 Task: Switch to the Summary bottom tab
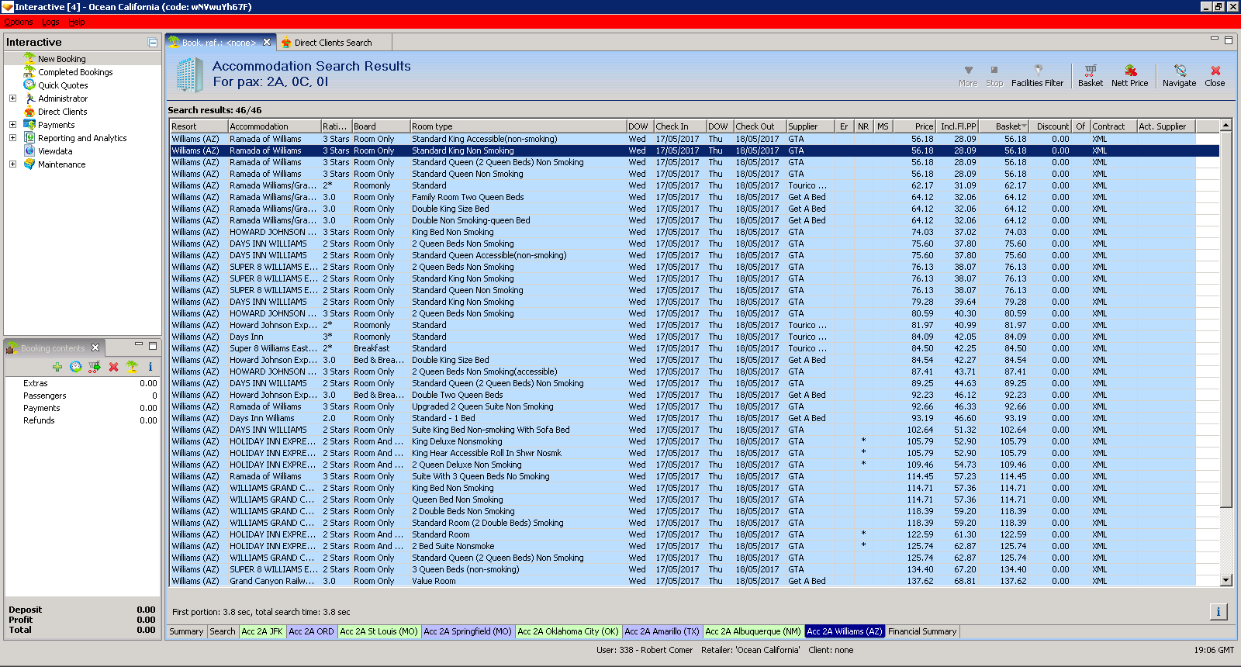click(x=186, y=631)
